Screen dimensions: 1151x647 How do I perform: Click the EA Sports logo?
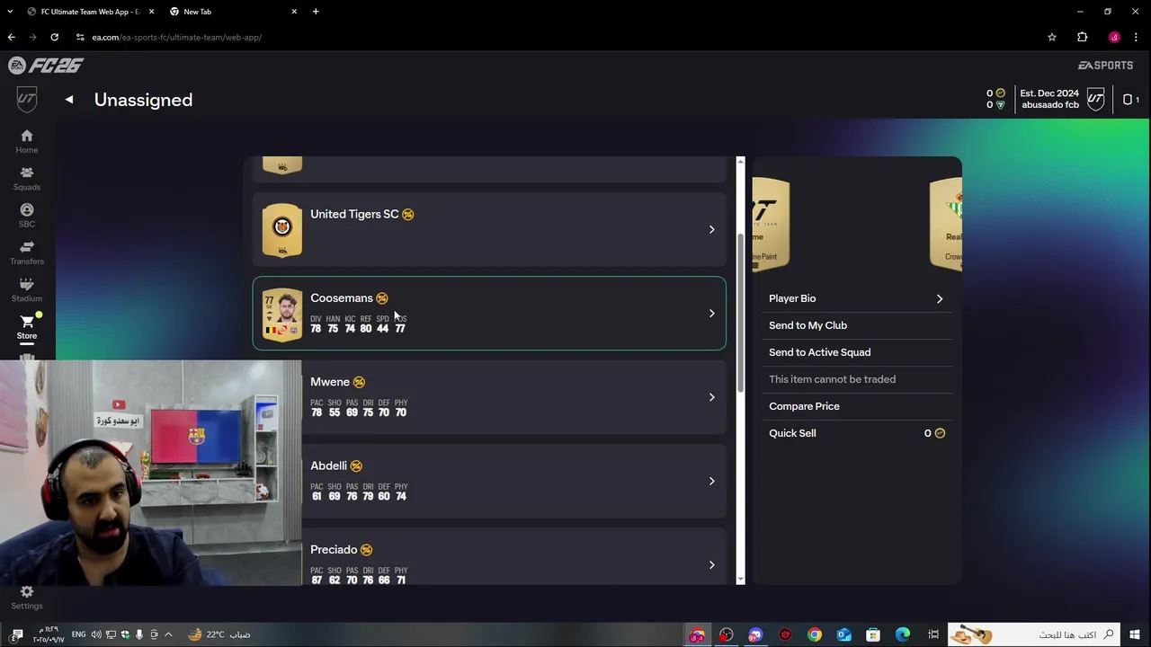click(1105, 66)
